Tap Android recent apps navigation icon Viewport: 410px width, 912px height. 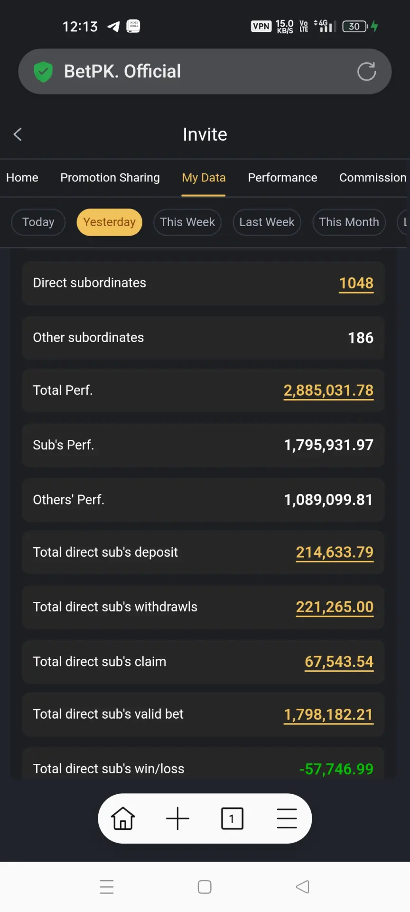(107, 887)
